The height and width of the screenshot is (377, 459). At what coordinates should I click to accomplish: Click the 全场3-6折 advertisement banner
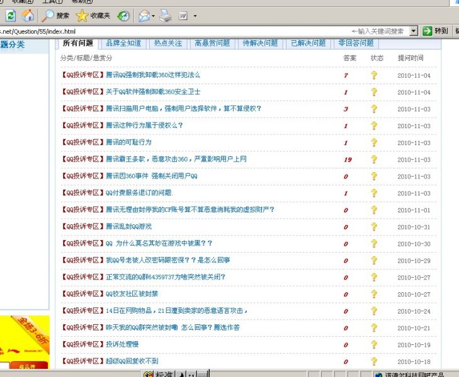(25, 342)
